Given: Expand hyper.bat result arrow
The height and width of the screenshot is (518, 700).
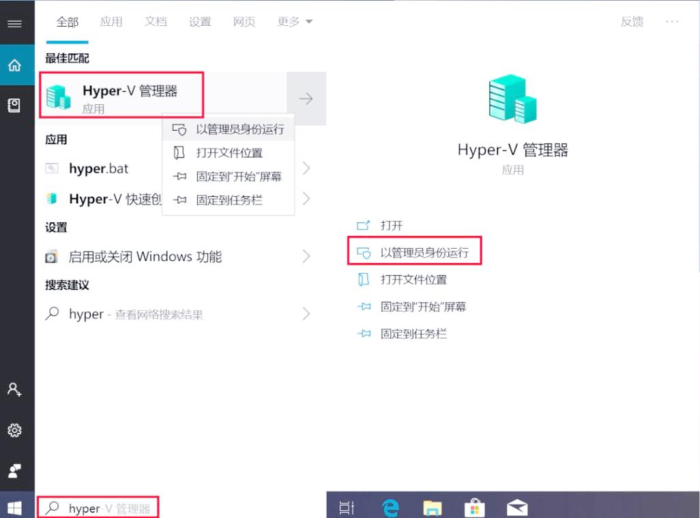Looking at the screenshot, I should coord(306,168).
